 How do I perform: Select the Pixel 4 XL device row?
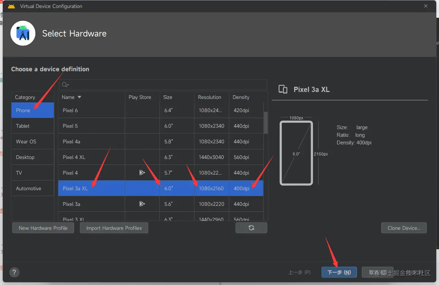tap(161, 157)
